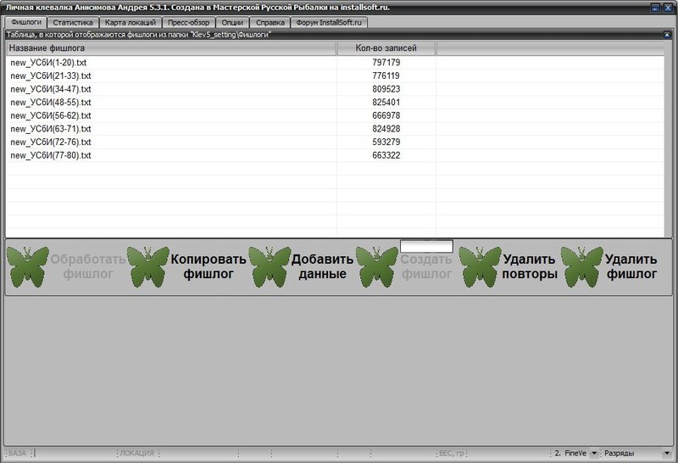Select row new_УСБИ(63-71).txt
Viewport: 678px width, 463px height.
click(x=335, y=129)
